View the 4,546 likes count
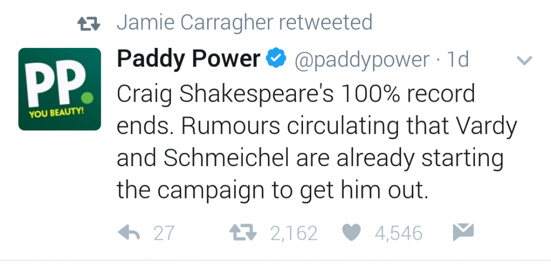551x264 pixels. point(398,234)
